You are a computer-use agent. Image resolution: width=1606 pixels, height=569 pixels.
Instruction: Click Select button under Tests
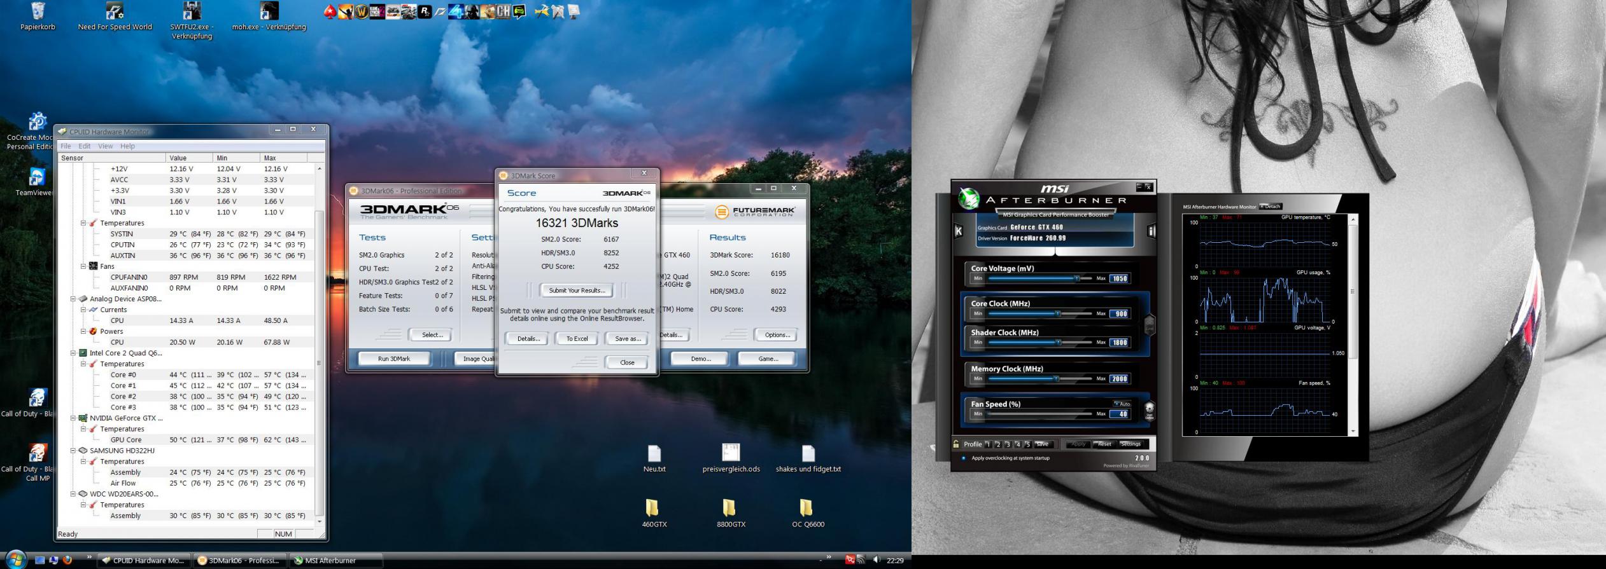pyautogui.click(x=432, y=335)
